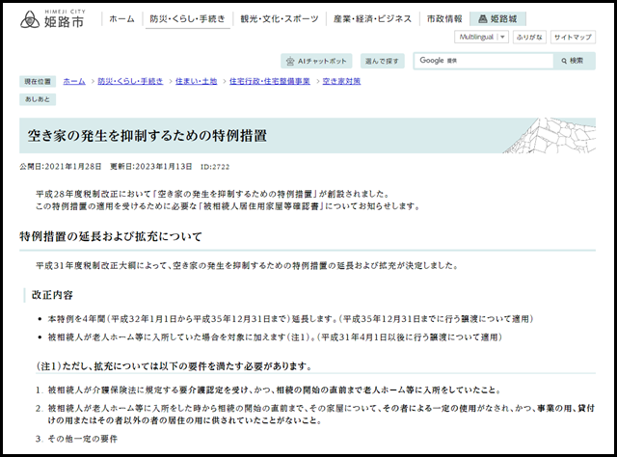The image size is (617, 457).
Task: Follow the 住宅行政・住宅整備事業 breadcrumb link
Action: click(x=270, y=81)
